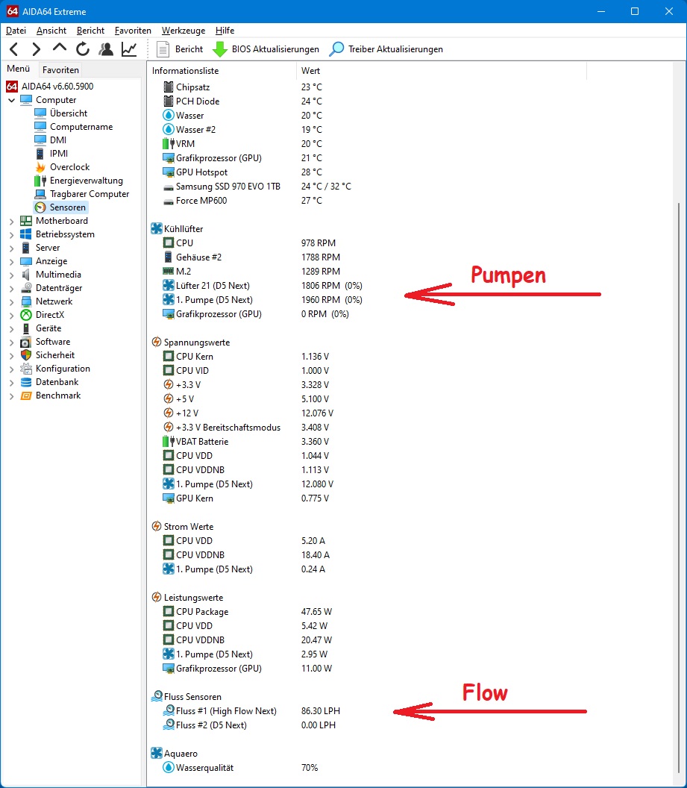The image size is (687, 788).
Task: Open the Datei menu
Action: click(16, 31)
